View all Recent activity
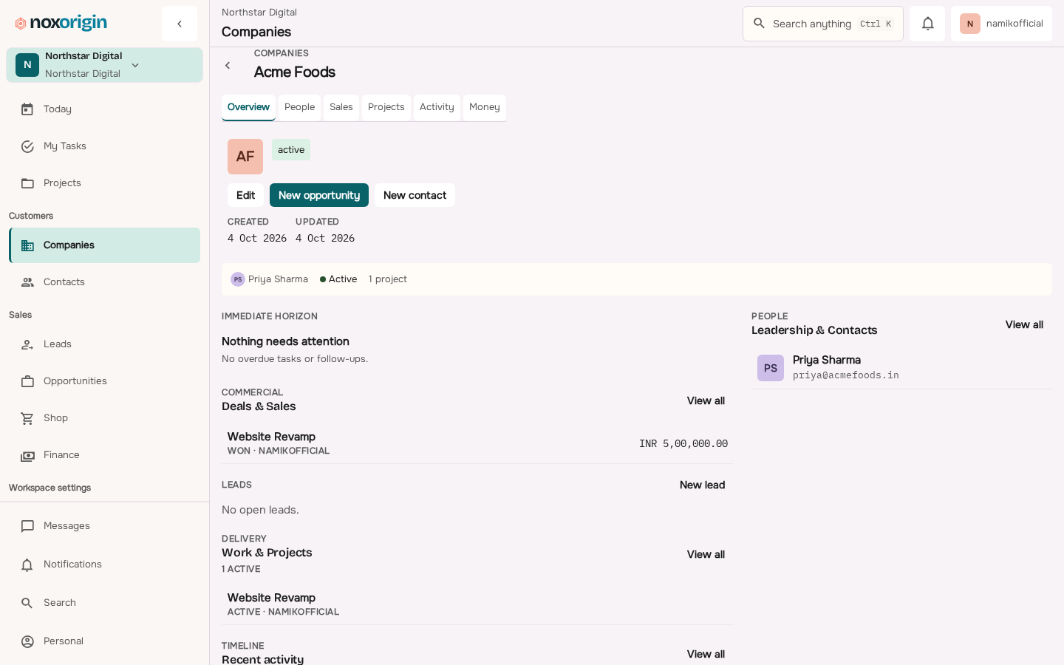 point(706,654)
